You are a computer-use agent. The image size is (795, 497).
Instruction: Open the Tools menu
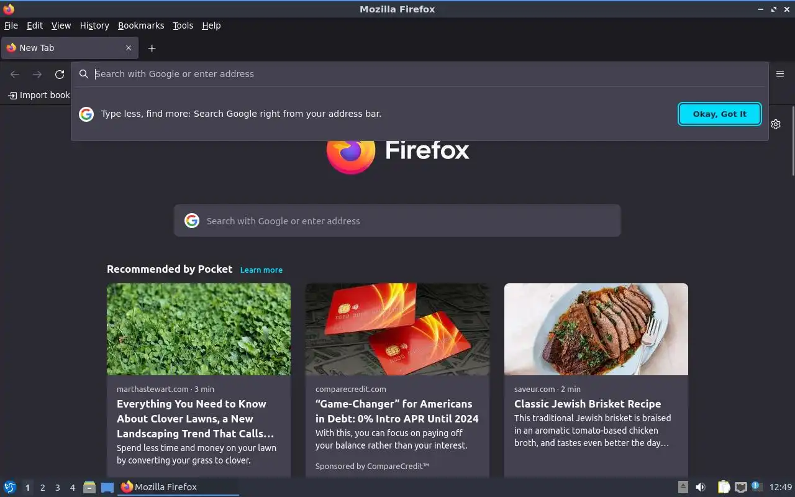point(183,25)
